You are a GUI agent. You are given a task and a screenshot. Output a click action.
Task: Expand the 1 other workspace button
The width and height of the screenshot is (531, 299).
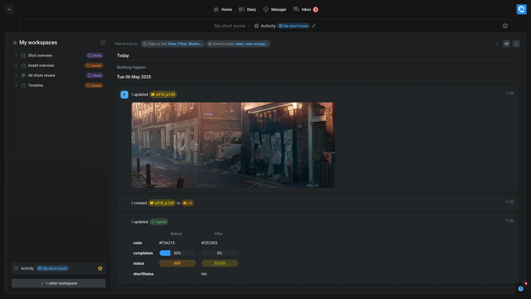pyautogui.click(x=59, y=283)
